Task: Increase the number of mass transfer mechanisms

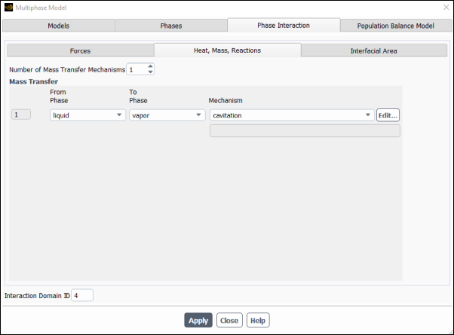Action: tap(150, 66)
